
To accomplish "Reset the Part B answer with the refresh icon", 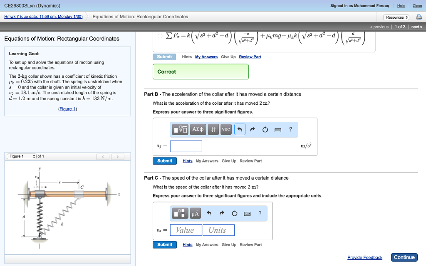I will pyautogui.click(x=265, y=129).
